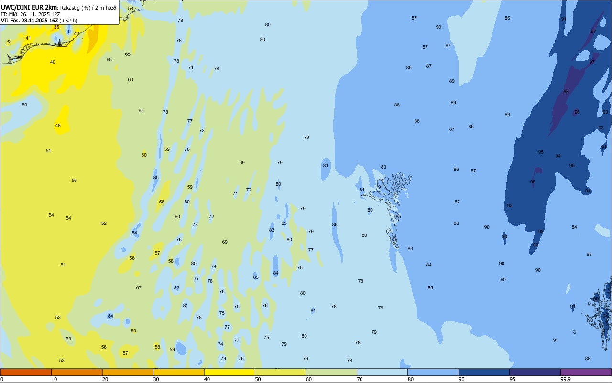This screenshot has height=383, width=612.
Task: Click the 10 legend scale label
Action: point(54,379)
